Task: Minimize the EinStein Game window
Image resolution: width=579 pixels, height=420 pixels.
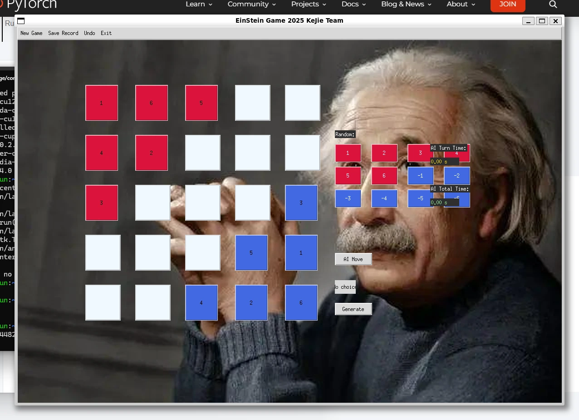Action: [x=528, y=21]
